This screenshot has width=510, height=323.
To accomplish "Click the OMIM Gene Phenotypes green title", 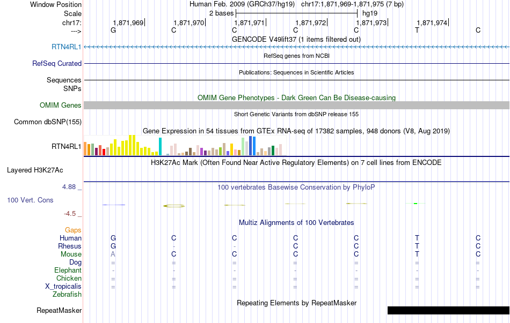I will click(x=297, y=97).
